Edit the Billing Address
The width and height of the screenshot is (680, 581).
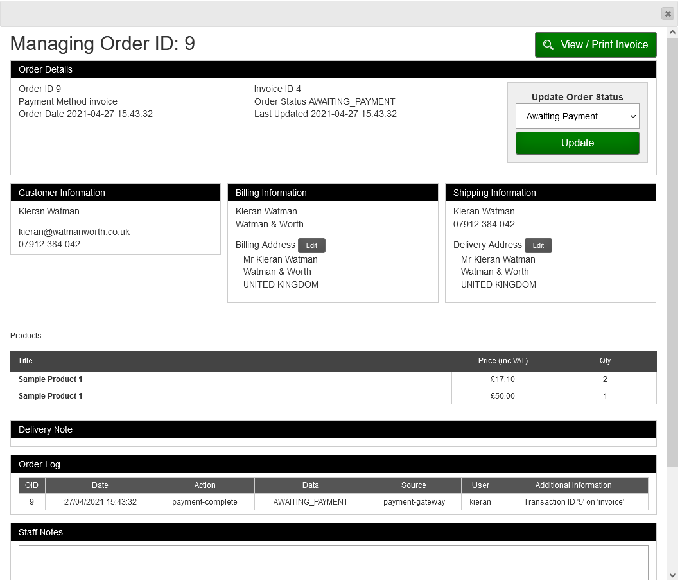(x=311, y=245)
